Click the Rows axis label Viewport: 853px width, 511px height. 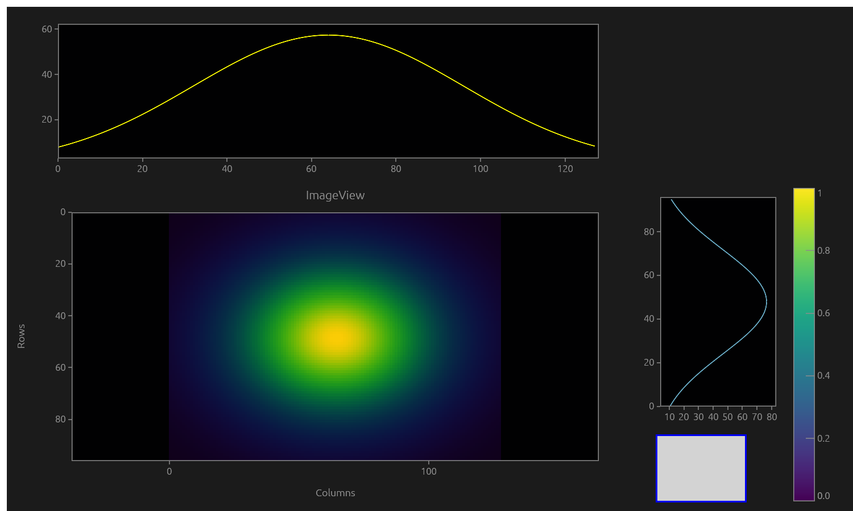(x=21, y=336)
